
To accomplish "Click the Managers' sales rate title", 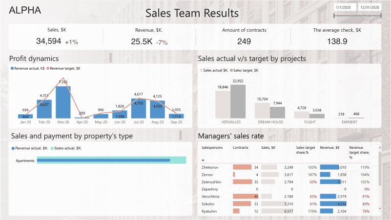I will pyautogui.click(x=231, y=136).
